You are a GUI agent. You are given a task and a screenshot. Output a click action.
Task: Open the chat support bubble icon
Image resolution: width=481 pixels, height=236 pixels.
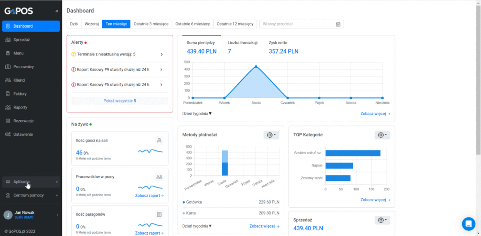[x=468, y=224]
